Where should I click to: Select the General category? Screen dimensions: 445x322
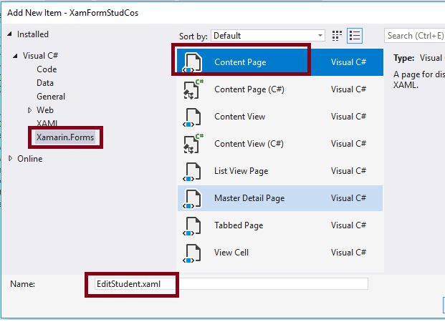[51, 97]
